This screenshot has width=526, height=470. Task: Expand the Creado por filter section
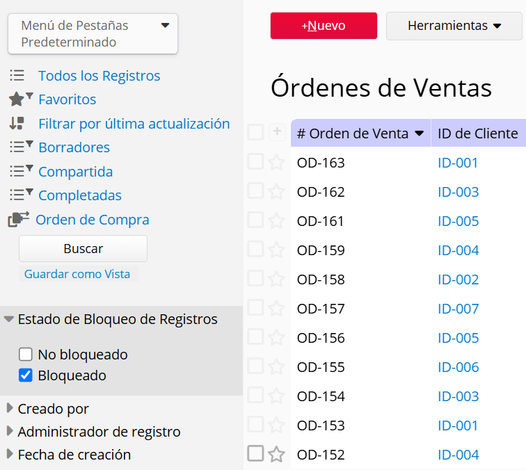pos(53,409)
